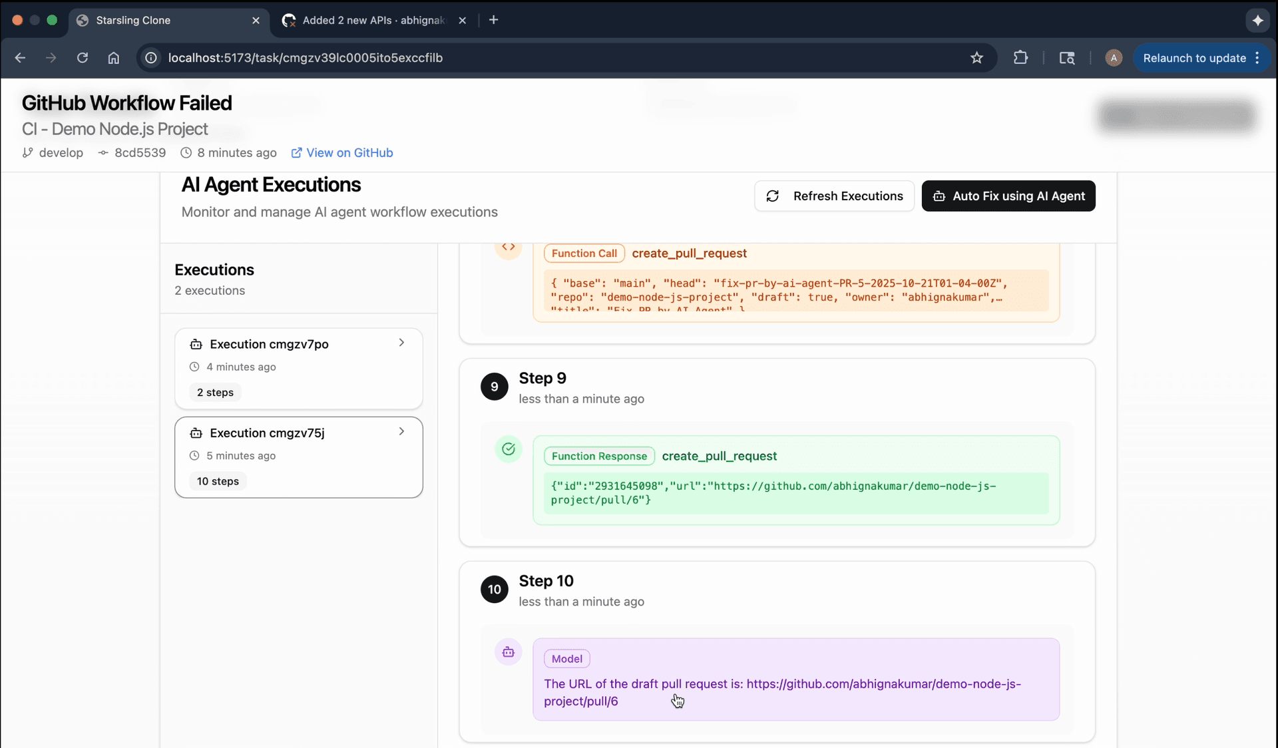Expand Execution cmgzv7po with its chevron
Viewport: 1278px width, 748px height.
(x=401, y=343)
